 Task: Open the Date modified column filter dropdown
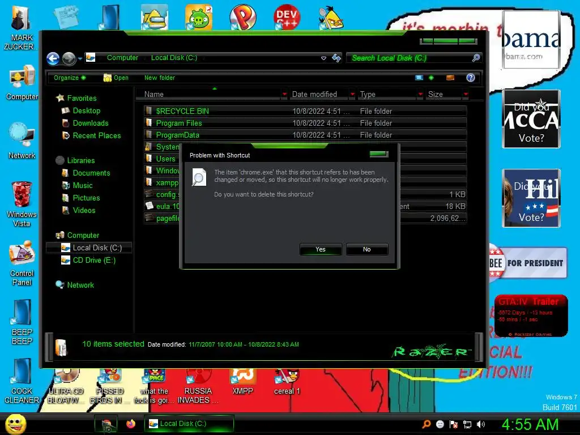[352, 95]
